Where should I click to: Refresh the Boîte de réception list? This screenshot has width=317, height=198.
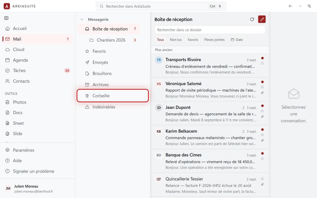click(252, 19)
